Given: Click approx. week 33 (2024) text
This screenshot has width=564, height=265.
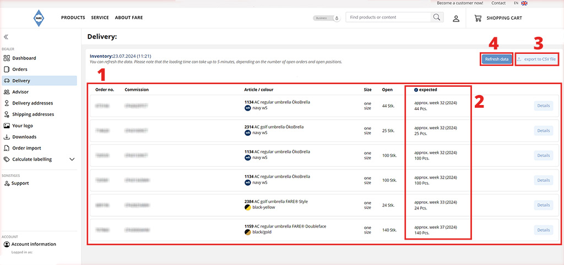Looking at the screenshot, I should coord(436,202).
